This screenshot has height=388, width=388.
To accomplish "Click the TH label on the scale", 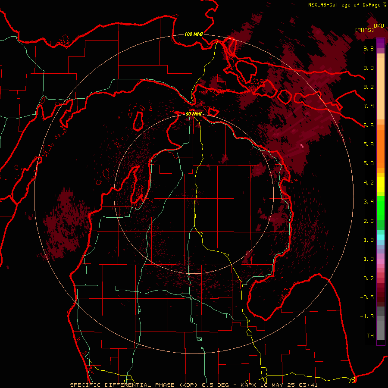I will (x=370, y=336).
